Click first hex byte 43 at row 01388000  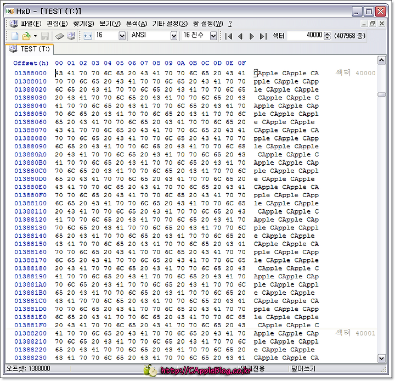point(59,73)
